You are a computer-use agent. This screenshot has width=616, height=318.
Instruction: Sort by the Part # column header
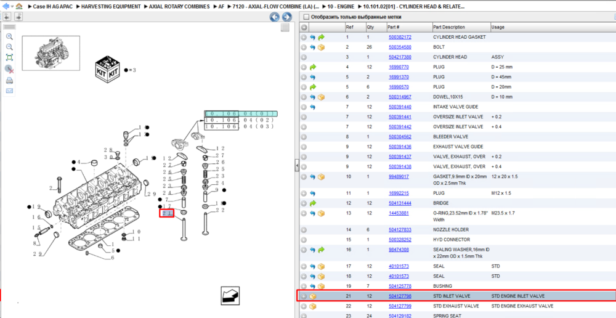pyautogui.click(x=409, y=27)
